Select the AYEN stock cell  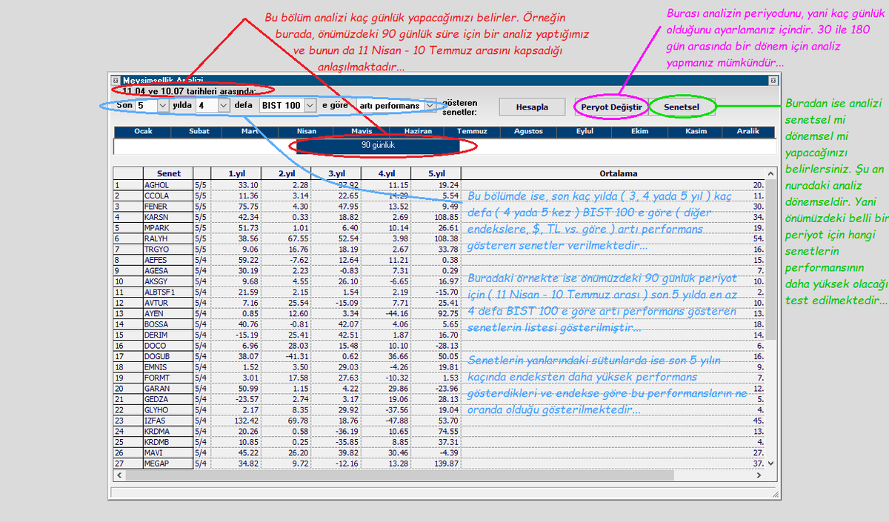pyautogui.click(x=168, y=313)
